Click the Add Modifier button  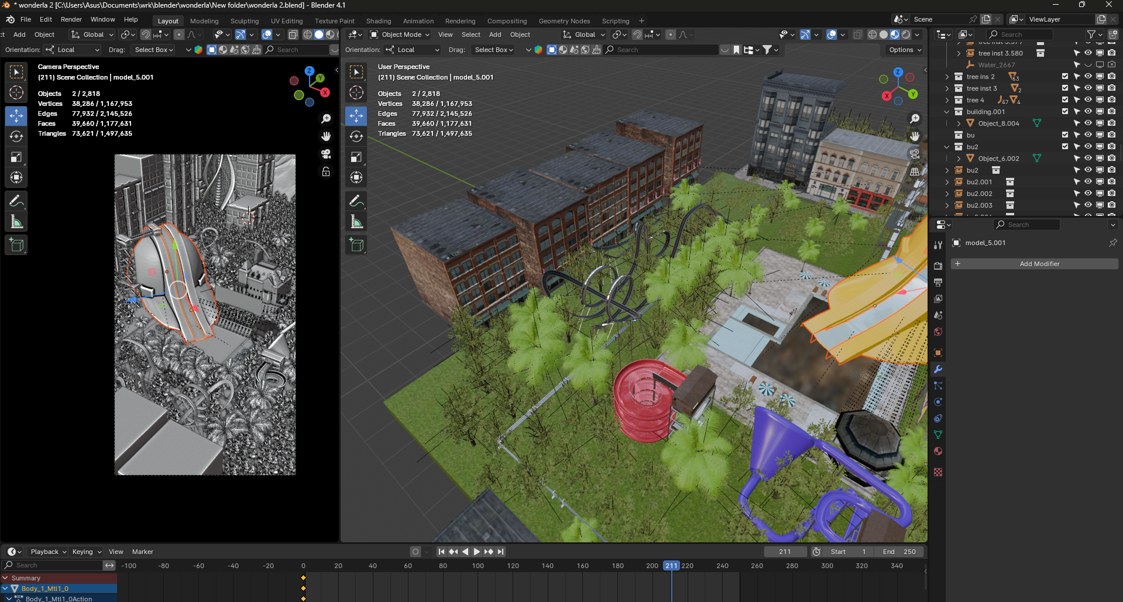click(x=1034, y=264)
